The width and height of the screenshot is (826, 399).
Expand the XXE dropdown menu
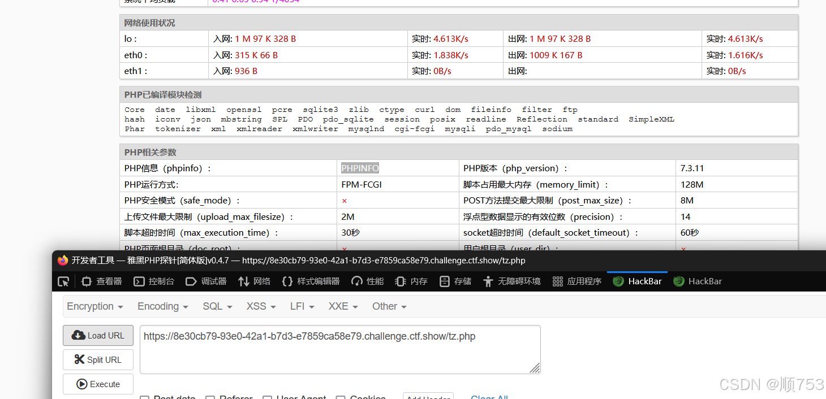click(x=343, y=306)
